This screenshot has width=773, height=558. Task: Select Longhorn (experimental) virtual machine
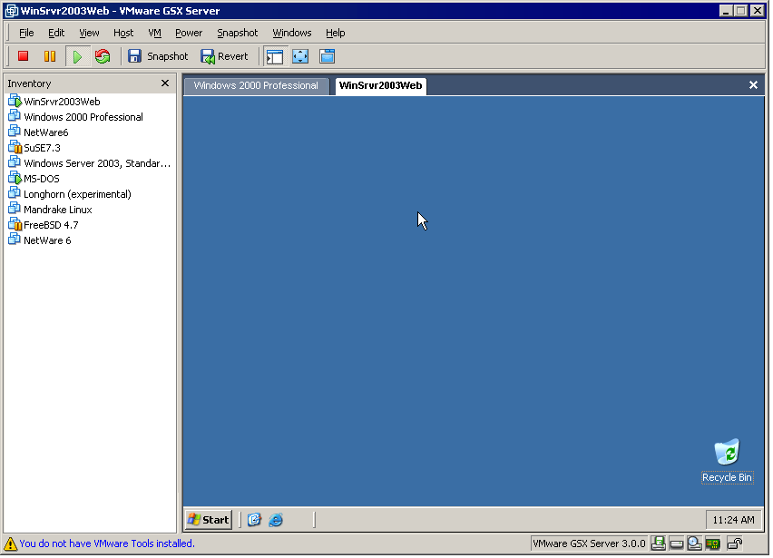[x=77, y=194]
